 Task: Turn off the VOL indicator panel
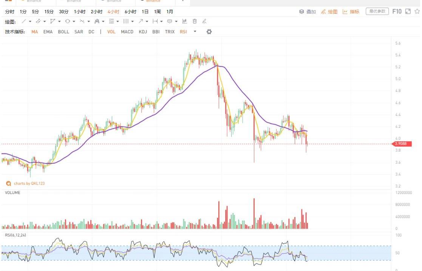(x=111, y=32)
